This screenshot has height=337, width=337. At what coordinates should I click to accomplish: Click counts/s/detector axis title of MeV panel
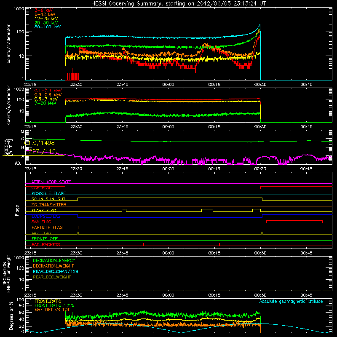point(8,105)
